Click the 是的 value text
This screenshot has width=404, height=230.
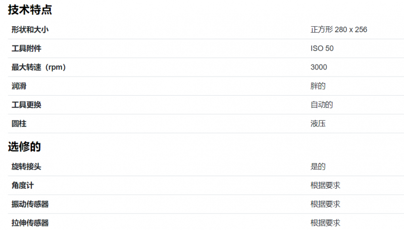point(318,167)
